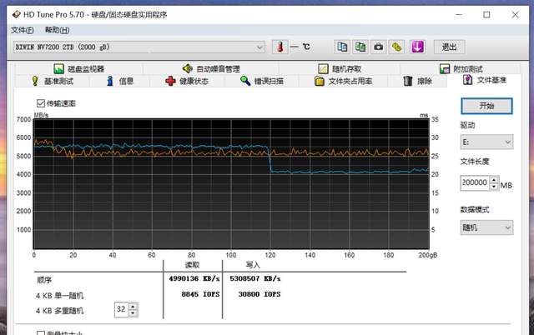Click the purple download arrow icon
The height and width of the screenshot is (335, 534).
coord(417,47)
